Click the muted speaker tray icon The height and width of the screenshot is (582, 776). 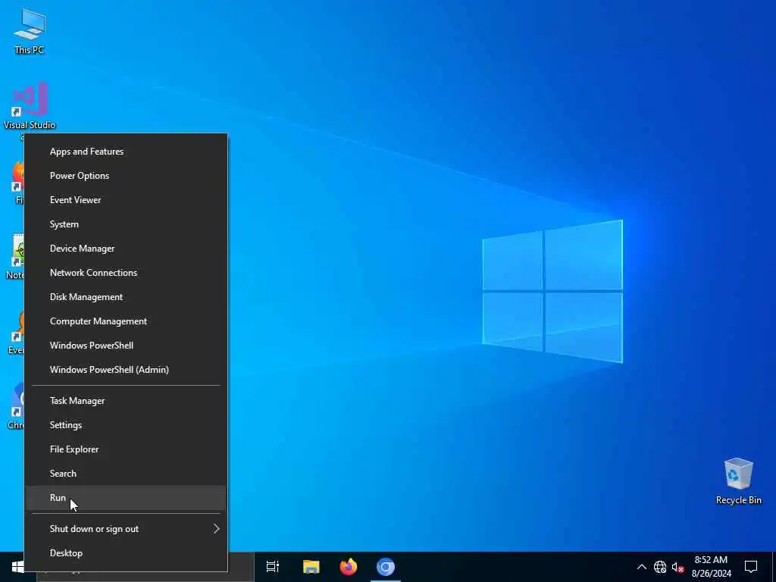677,567
